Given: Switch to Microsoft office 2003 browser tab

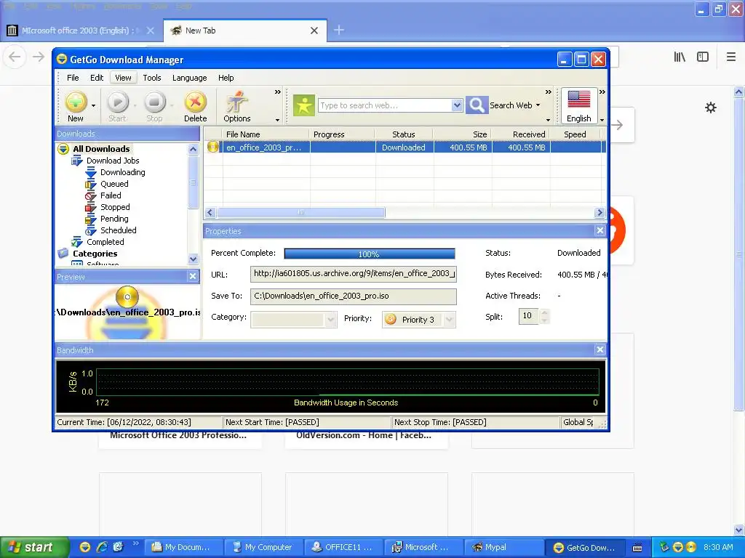Looking at the screenshot, I should click(x=81, y=31).
